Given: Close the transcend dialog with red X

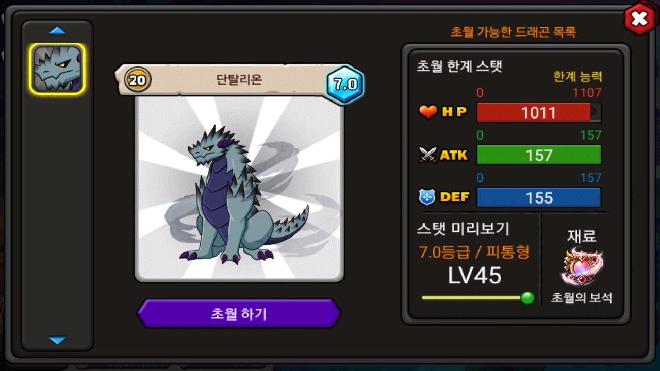Looking at the screenshot, I should pyautogui.click(x=639, y=20).
